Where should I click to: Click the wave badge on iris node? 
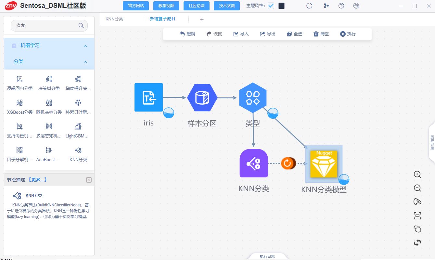tap(169, 113)
